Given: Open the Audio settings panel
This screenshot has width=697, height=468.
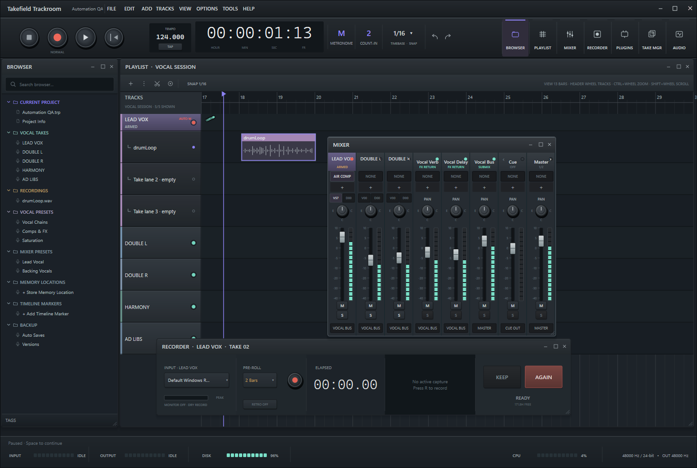Looking at the screenshot, I should click(679, 38).
